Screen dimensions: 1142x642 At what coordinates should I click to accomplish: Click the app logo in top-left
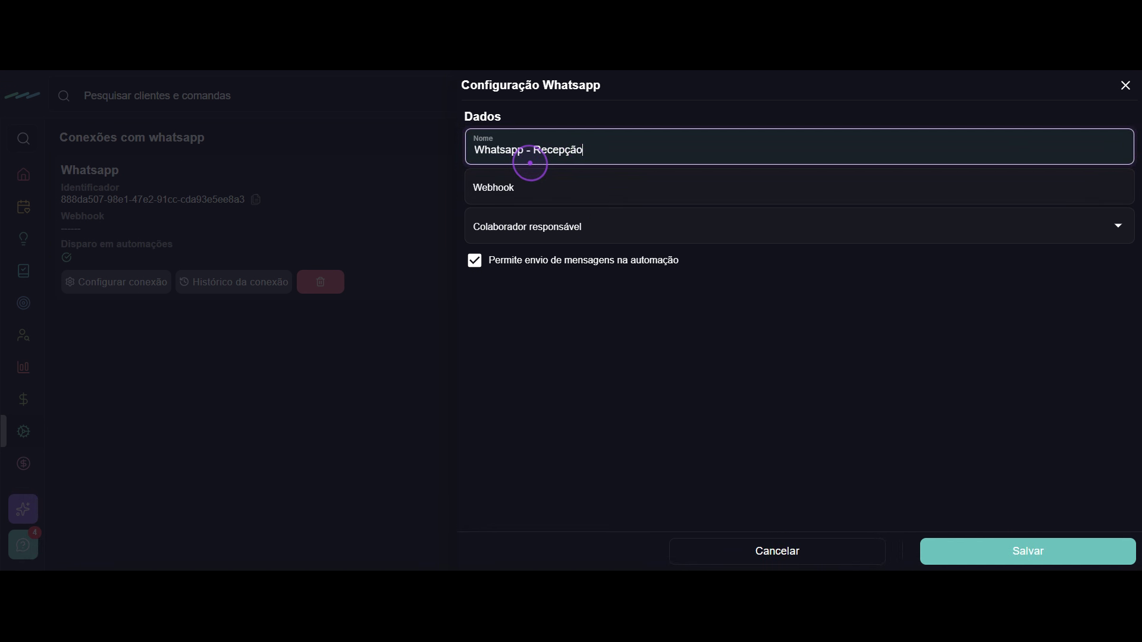22,95
